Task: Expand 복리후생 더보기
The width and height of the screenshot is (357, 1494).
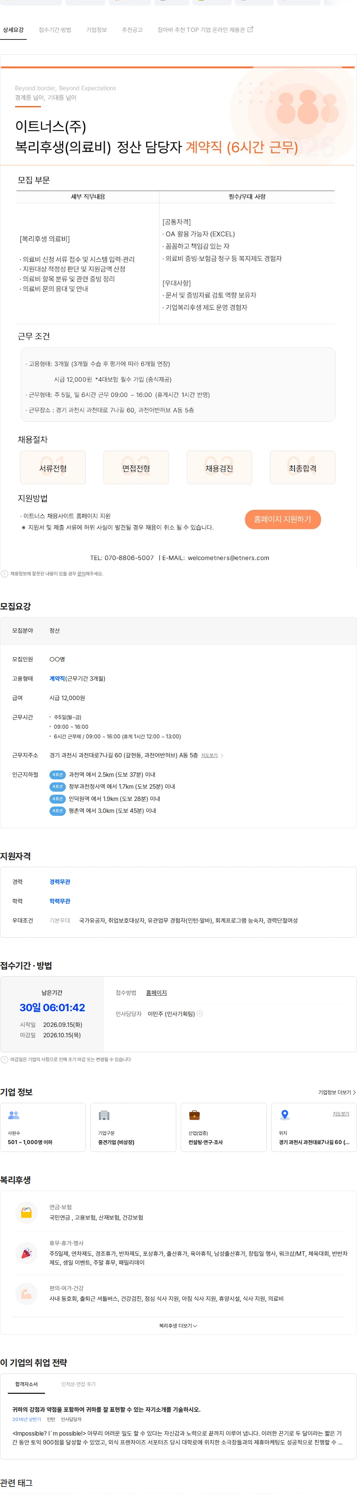Action: (x=178, y=1325)
